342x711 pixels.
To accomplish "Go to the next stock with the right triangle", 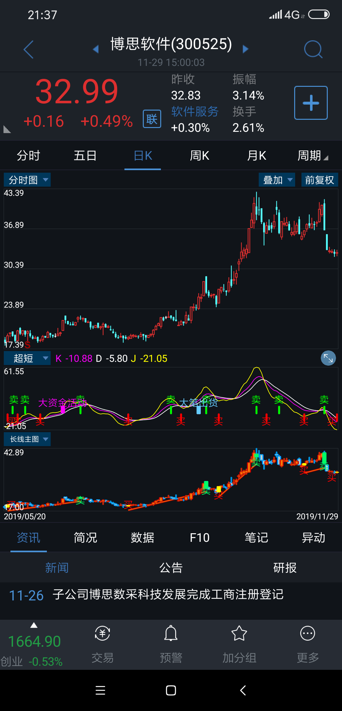I will [x=245, y=49].
